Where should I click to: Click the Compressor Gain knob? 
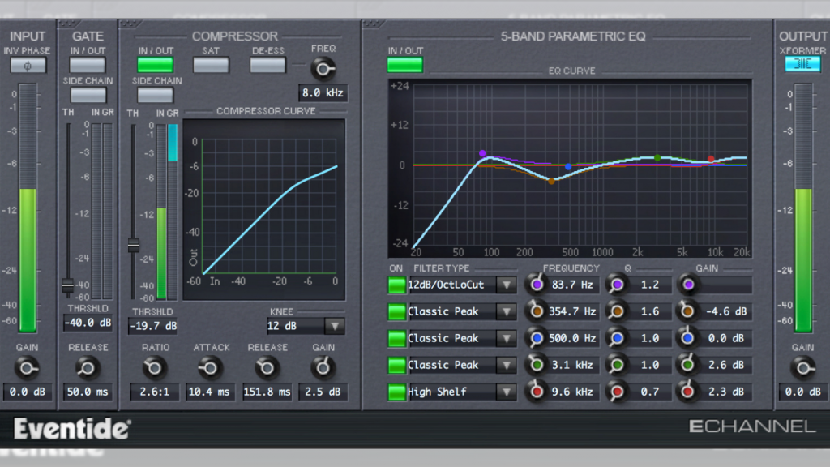[323, 367]
